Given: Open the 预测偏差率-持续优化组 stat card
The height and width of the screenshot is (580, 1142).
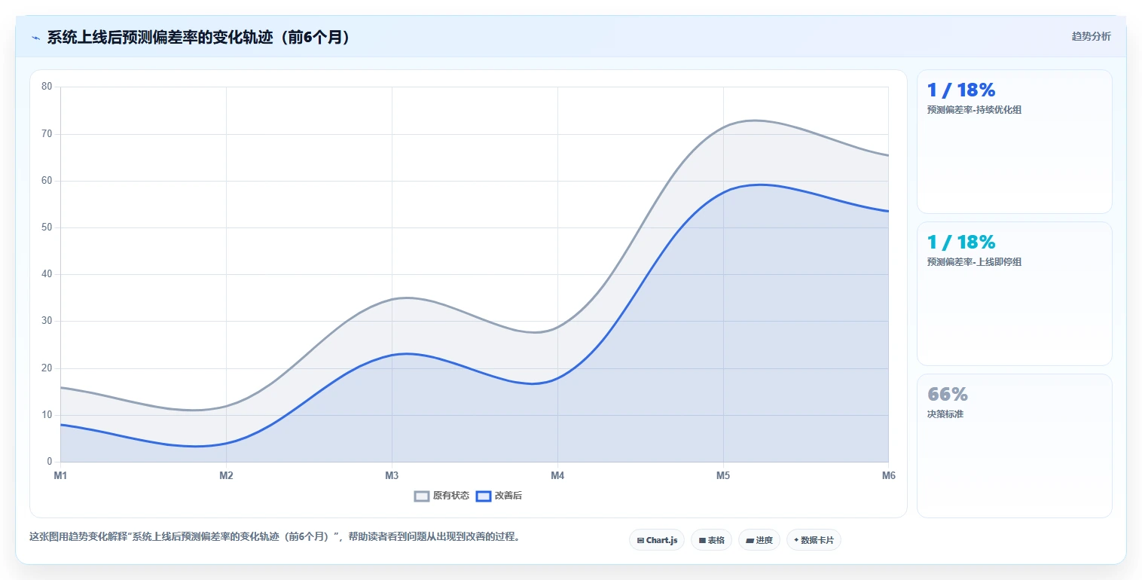Looking at the screenshot, I should tap(1014, 142).
